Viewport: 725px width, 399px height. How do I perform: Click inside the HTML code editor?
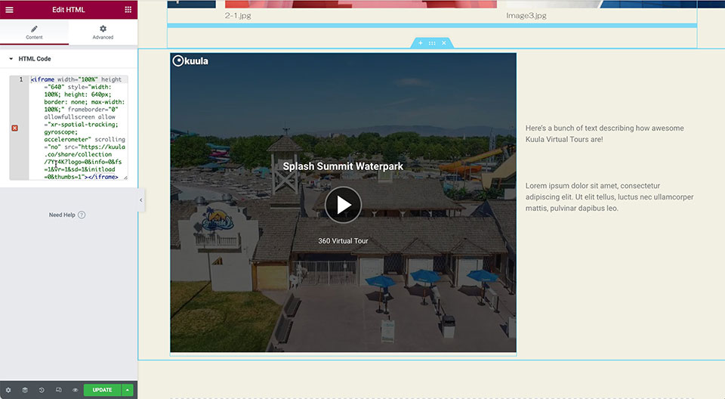(x=78, y=128)
